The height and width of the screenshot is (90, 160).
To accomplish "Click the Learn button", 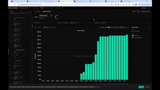I will [x=138, y=11].
